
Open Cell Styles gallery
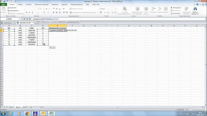146,11
